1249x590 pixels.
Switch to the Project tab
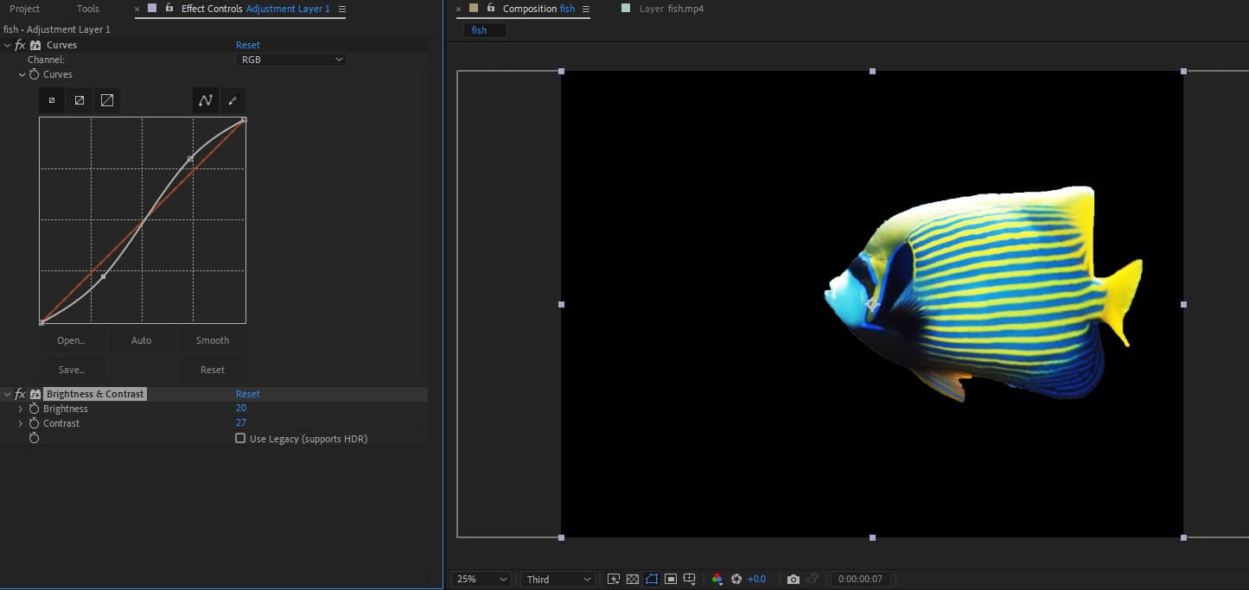[25, 9]
